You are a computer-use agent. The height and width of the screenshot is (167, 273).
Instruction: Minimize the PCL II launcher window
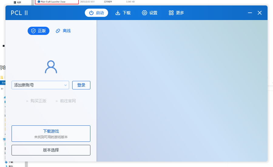pyautogui.click(x=250, y=13)
